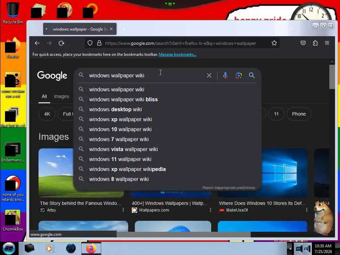Choose the first 'windows wallpaper wiki' suggestion

coord(167,89)
